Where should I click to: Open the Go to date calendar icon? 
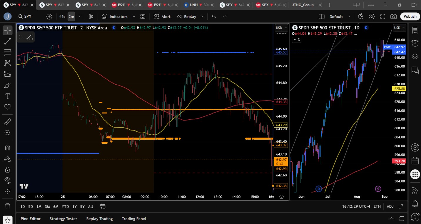[x=103, y=206]
